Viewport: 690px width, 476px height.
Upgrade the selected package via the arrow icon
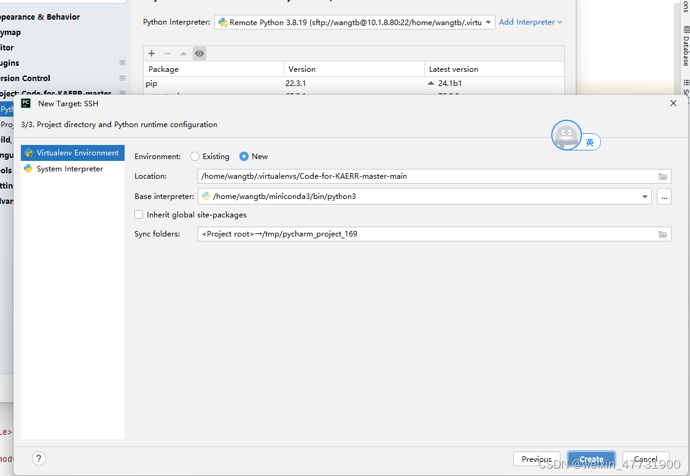[x=183, y=53]
